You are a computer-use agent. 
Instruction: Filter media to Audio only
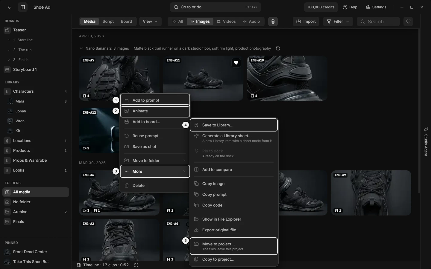click(251, 22)
